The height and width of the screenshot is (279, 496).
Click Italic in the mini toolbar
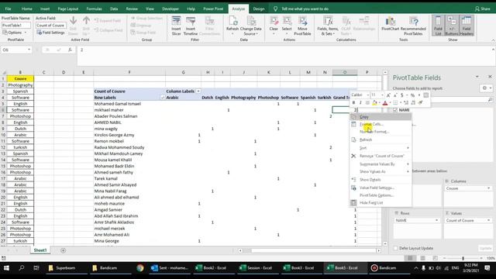tap(360, 102)
